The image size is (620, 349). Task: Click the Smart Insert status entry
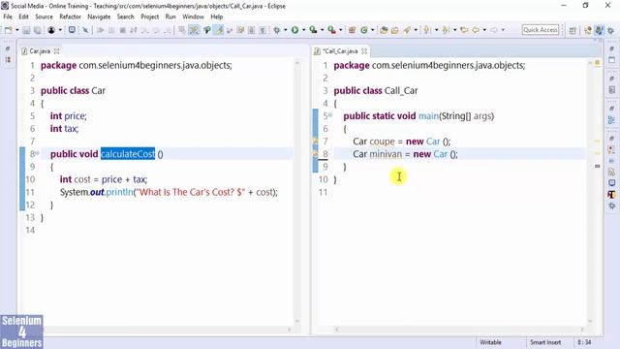pyautogui.click(x=545, y=342)
